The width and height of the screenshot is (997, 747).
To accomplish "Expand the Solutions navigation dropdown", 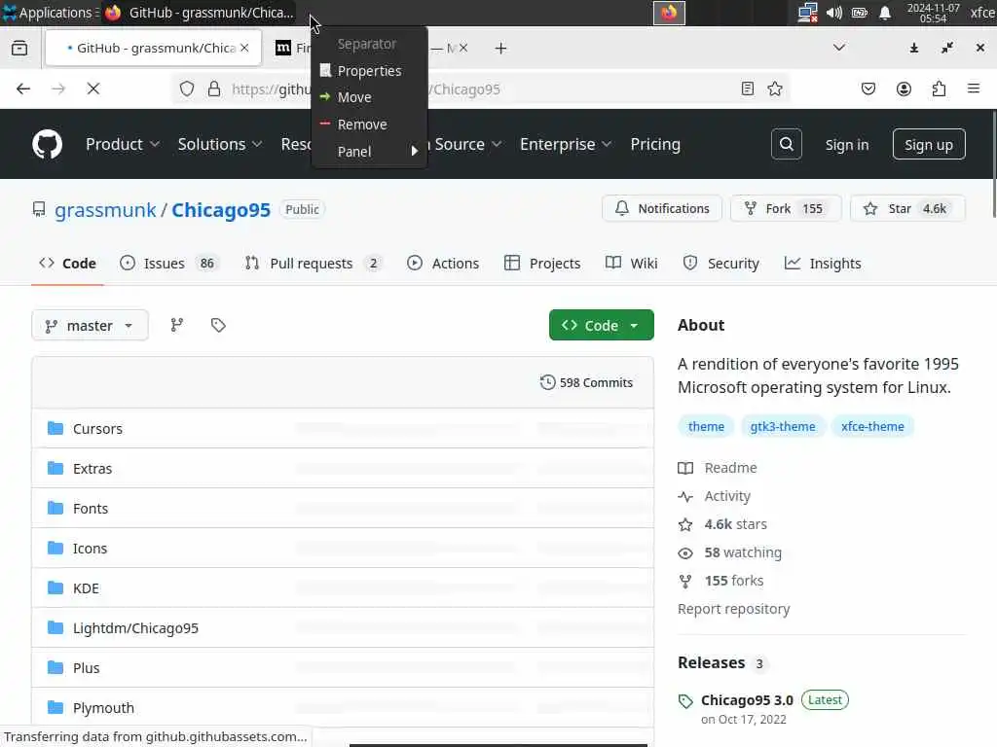I will click(220, 144).
